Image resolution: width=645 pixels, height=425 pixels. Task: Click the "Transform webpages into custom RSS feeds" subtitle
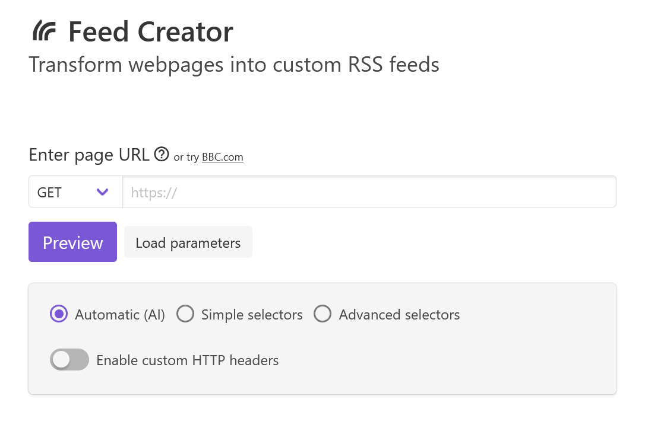point(234,65)
